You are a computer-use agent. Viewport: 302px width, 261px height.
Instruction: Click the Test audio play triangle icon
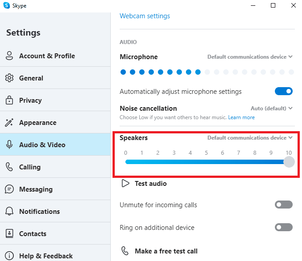125,183
